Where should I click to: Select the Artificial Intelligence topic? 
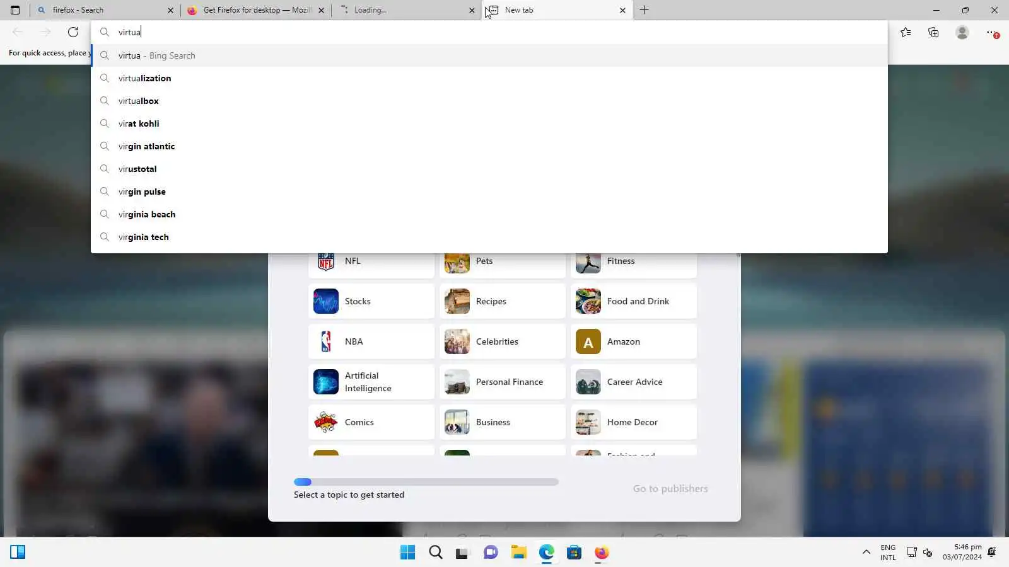[371, 382]
